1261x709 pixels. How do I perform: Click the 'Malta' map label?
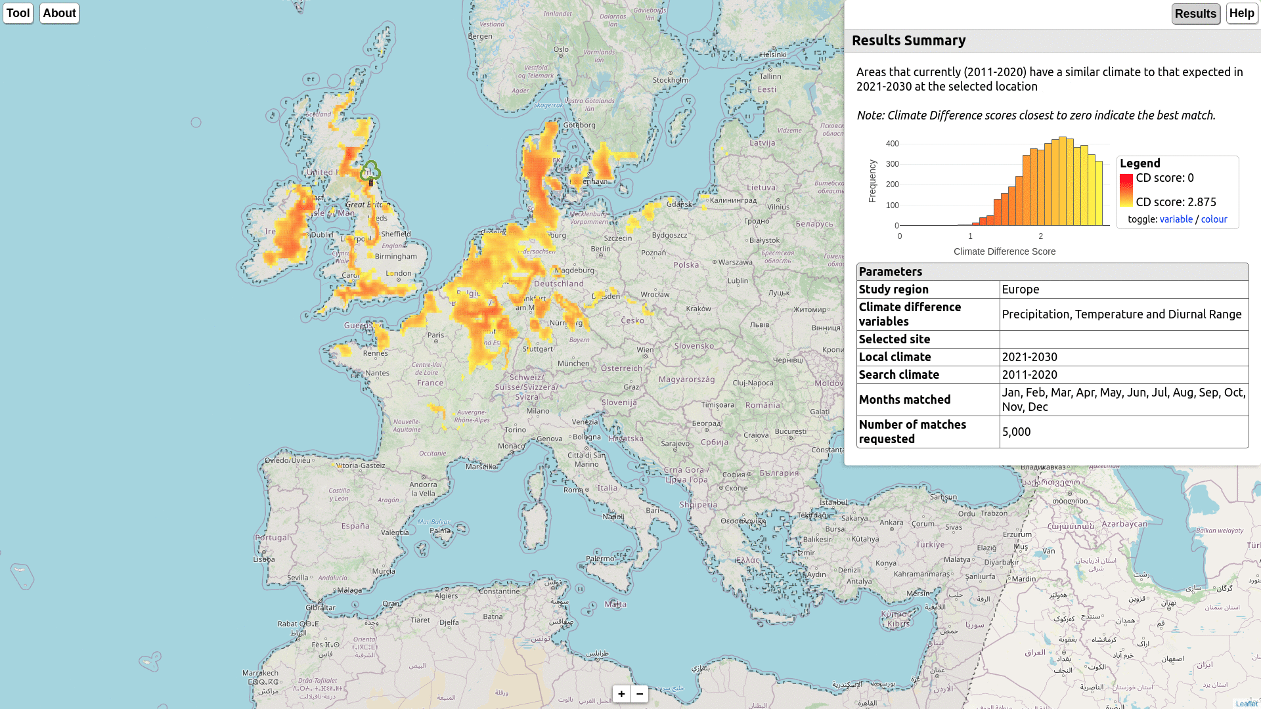pyautogui.click(x=616, y=604)
